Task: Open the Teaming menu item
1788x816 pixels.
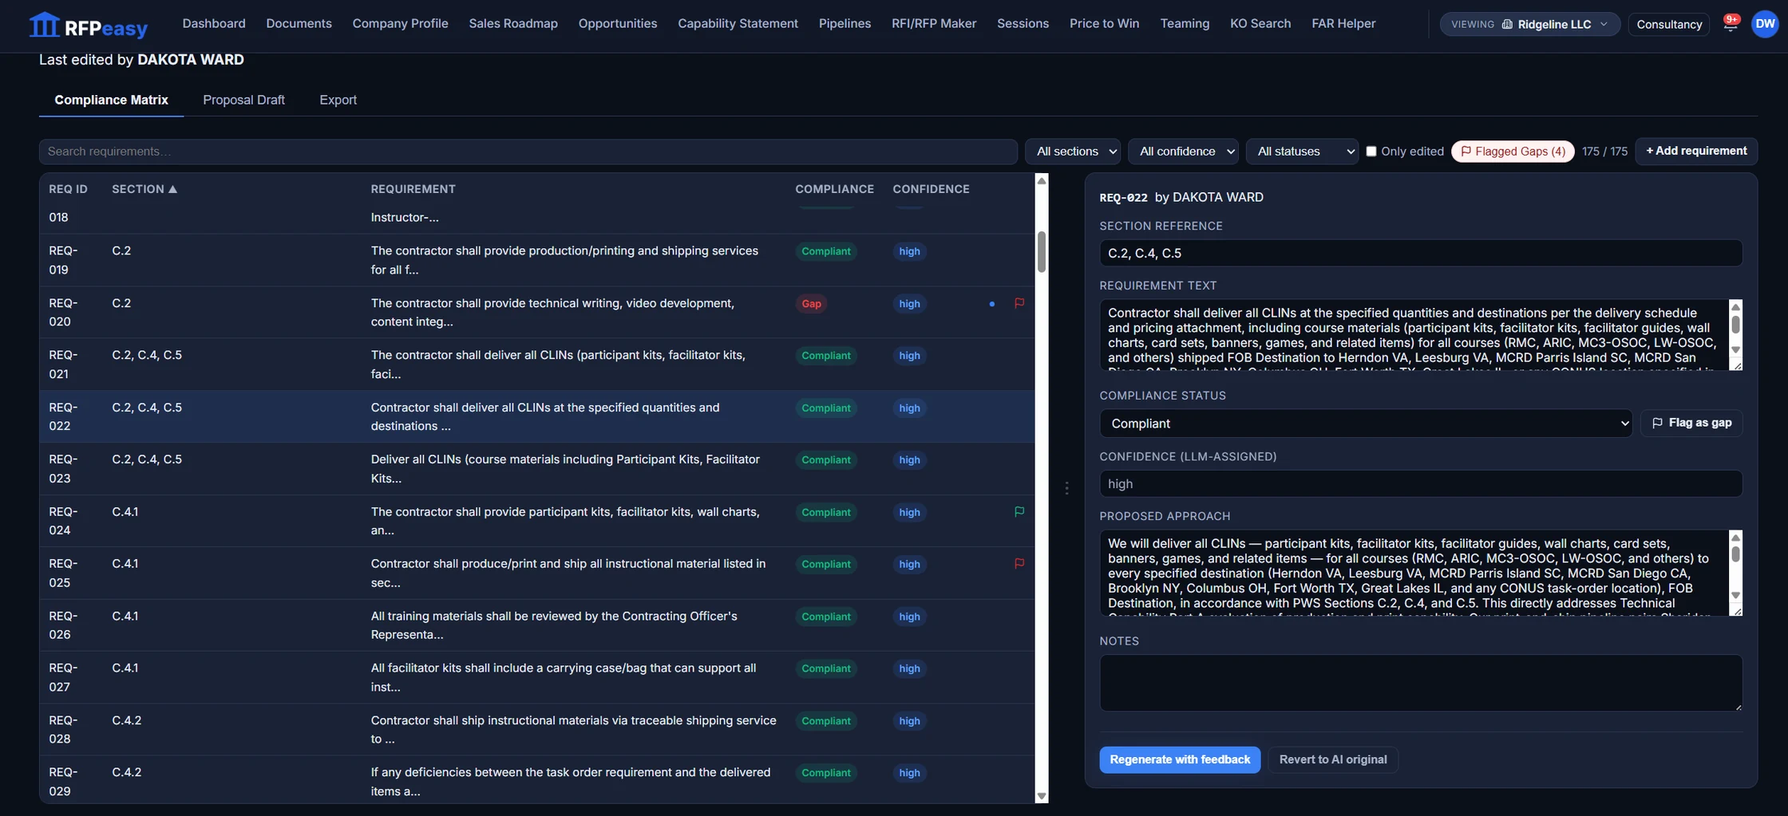Action: point(1185,23)
